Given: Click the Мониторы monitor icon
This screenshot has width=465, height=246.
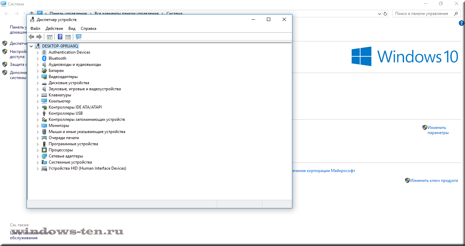Looking at the screenshot, I should (44, 126).
